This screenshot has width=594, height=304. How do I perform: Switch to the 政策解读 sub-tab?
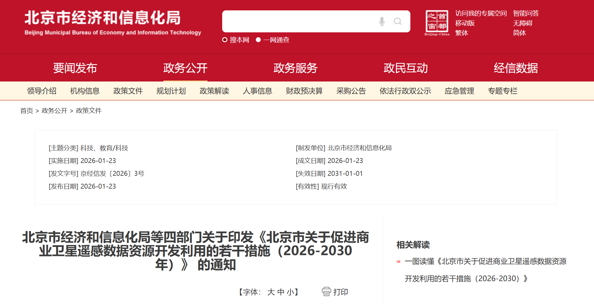pos(214,91)
